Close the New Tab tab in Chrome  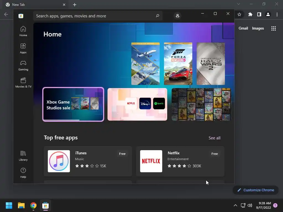[x=64, y=5]
